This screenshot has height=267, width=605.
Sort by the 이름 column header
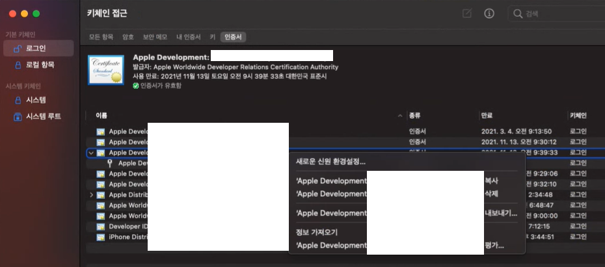(101, 116)
